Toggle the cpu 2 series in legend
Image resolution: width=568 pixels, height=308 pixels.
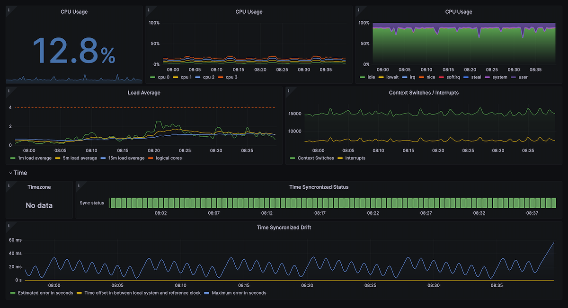209,77
